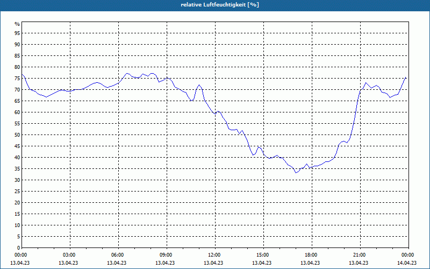Image resolution: width=430 pixels, height=269 pixels.
Task: Click the 14.04.23 date label
Action: (x=407, y=263)
